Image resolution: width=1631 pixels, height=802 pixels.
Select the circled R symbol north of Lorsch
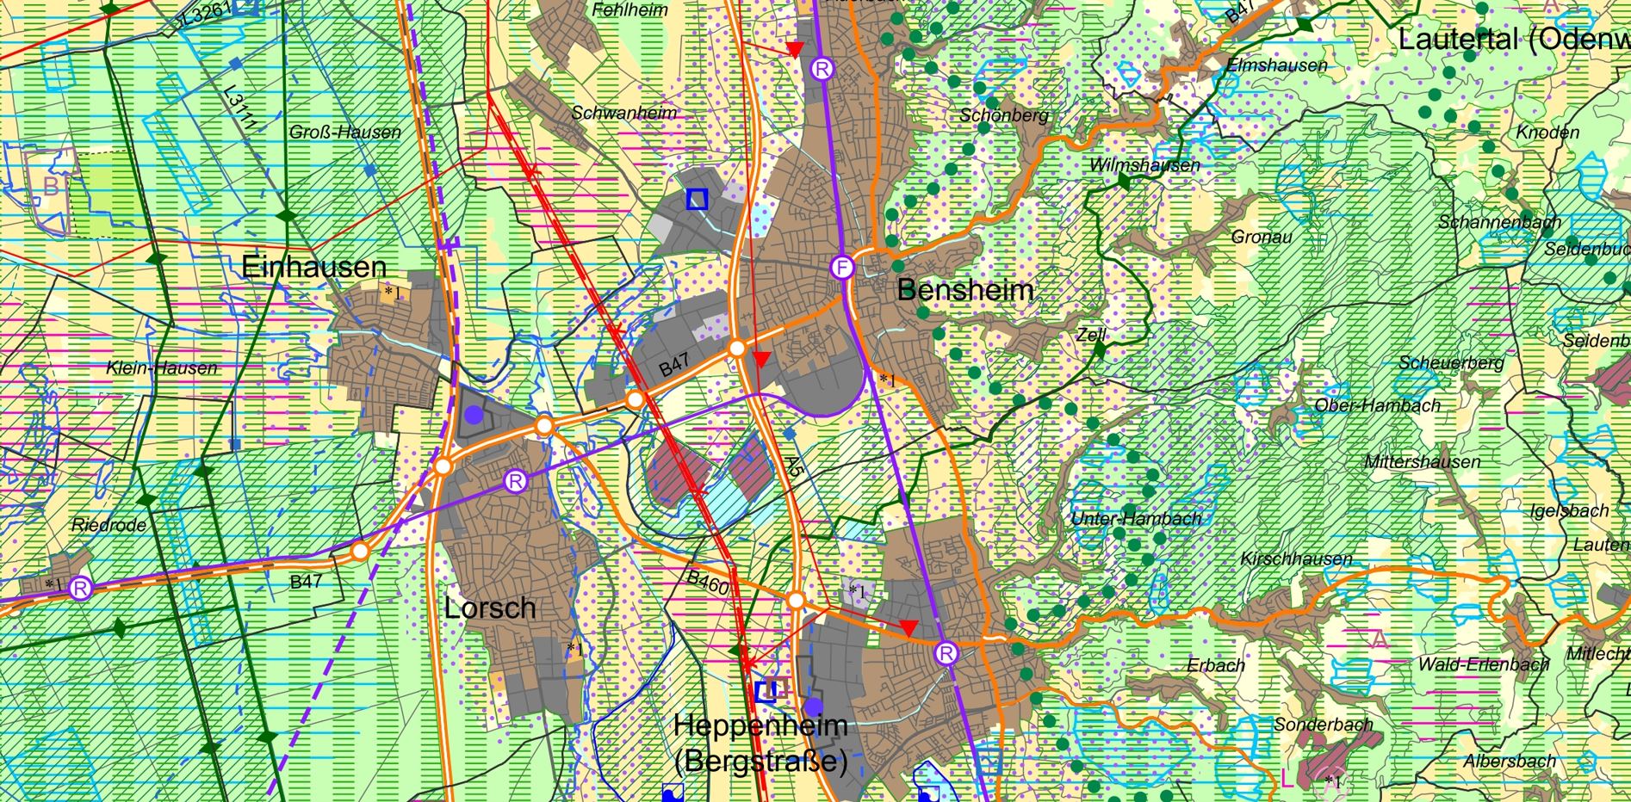[515, 481]
